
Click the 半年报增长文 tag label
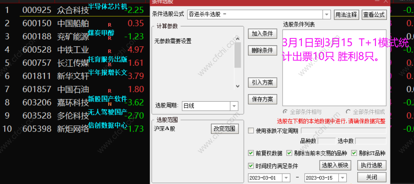tap(107, 72)
